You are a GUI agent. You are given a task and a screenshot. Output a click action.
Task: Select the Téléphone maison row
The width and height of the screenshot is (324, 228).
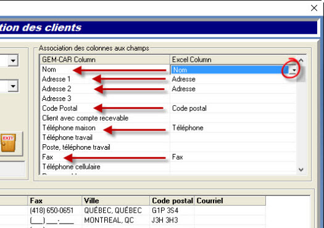[x=105, y=128]
